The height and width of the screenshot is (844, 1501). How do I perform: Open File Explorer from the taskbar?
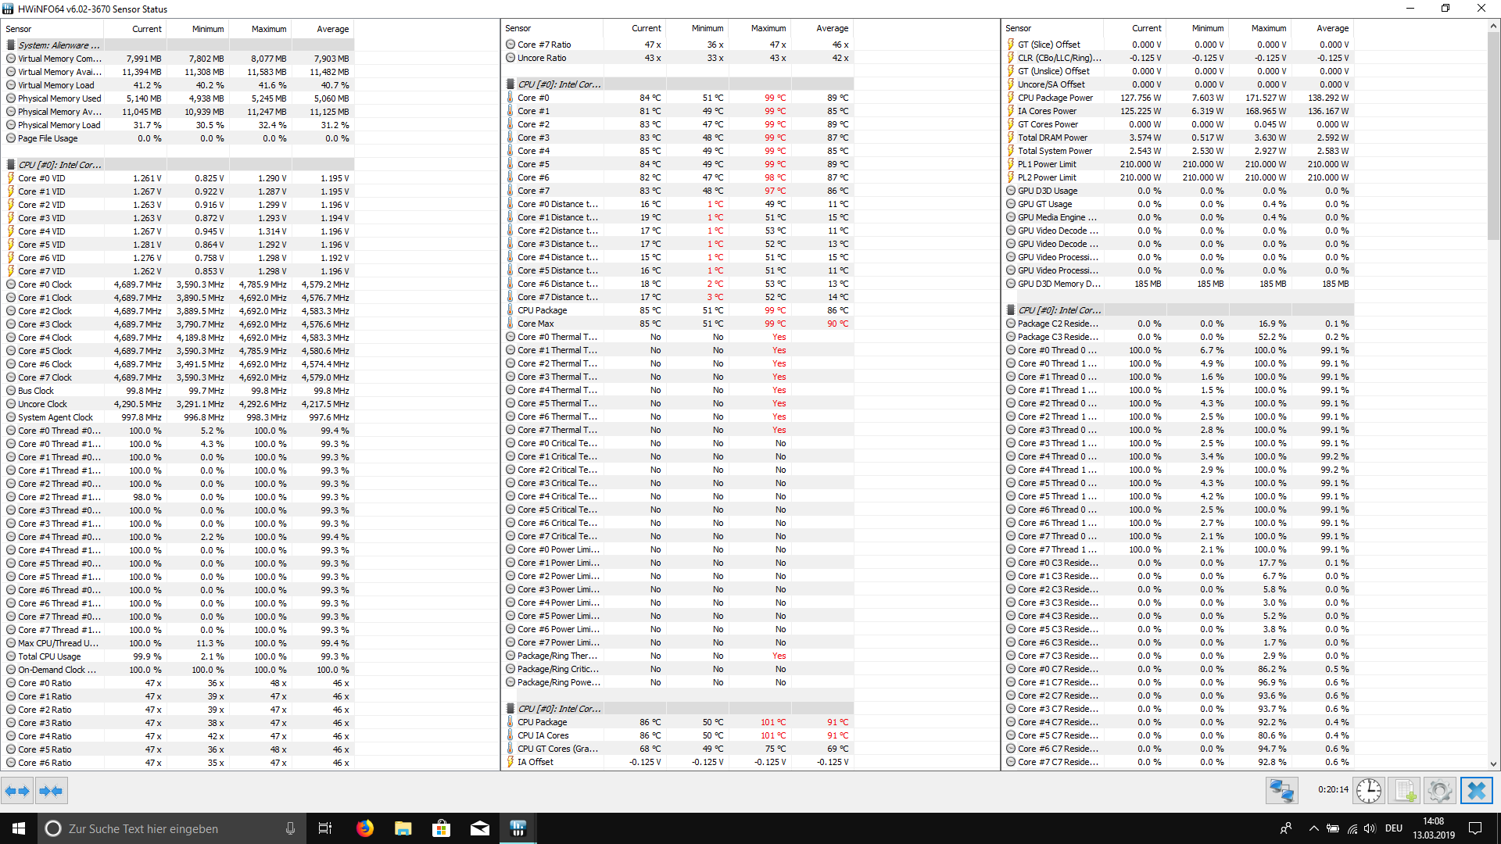click(403, 828)
